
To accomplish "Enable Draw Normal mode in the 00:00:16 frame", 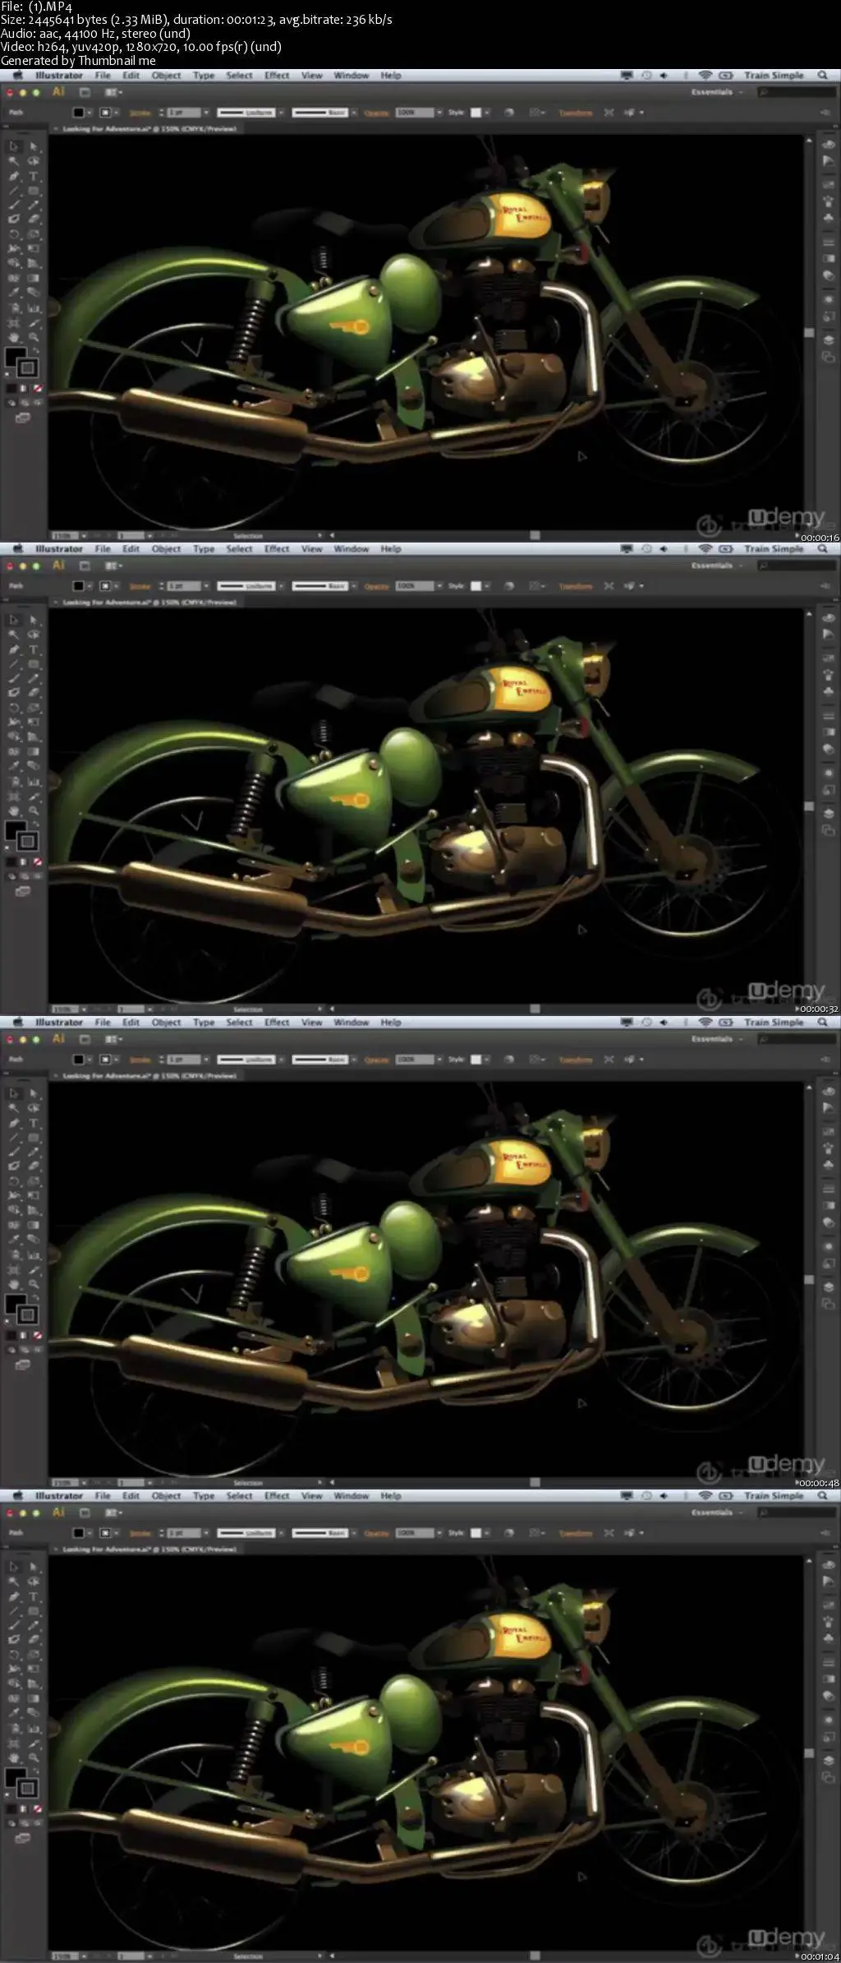I will point(11,403).
